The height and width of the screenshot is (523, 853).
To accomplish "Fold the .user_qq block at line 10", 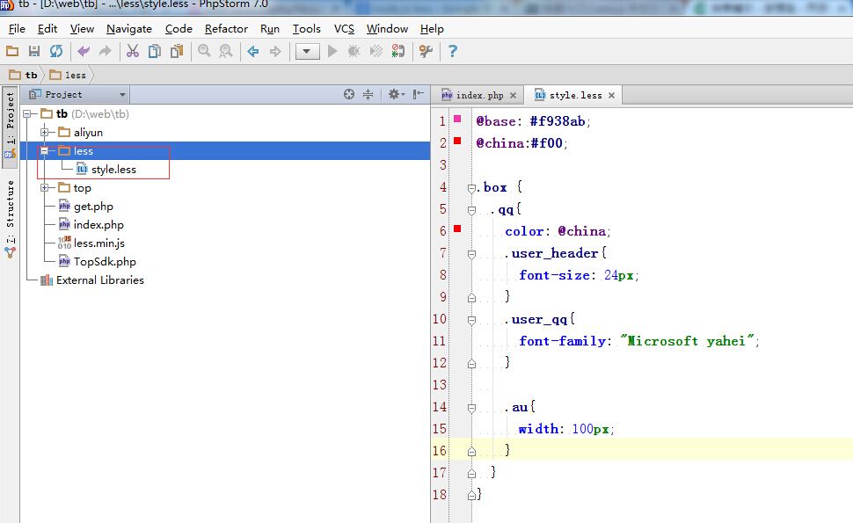I will (471, 320).
